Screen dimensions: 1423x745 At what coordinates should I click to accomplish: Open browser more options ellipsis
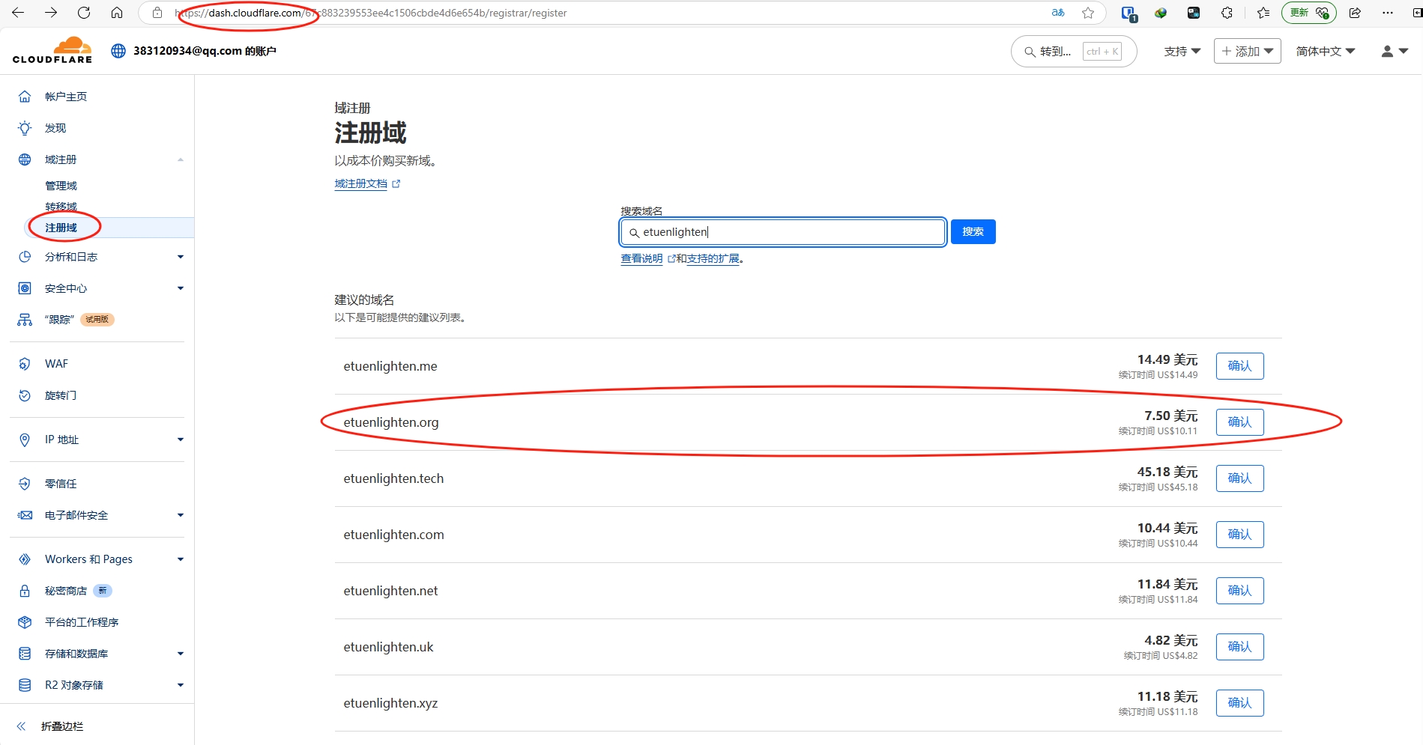click(x=1388, y=13)
